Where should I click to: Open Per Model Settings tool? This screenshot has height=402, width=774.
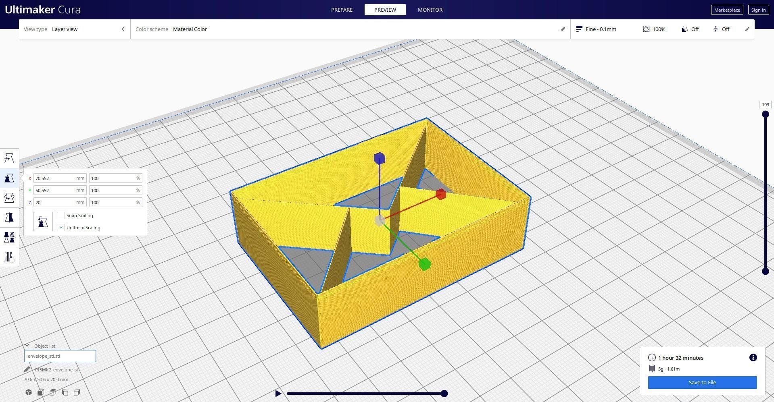(9, 237)
